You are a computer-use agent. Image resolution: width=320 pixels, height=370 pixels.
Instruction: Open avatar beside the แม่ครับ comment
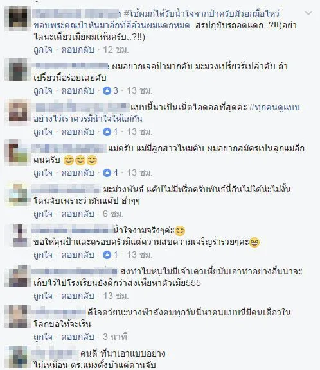click(x=18, y=153)
